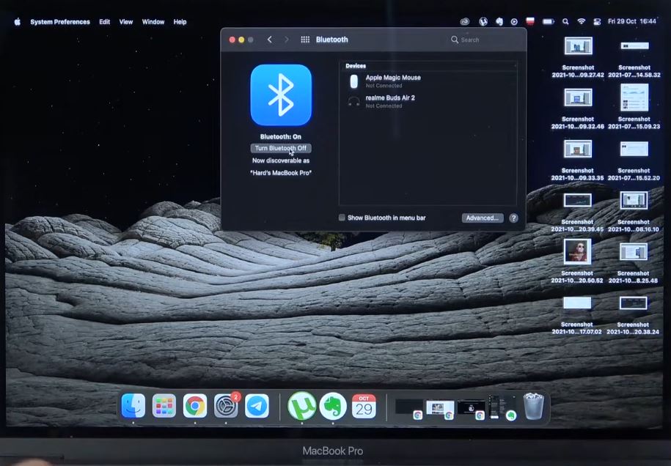
Task: Click the Devices list header
Action: (x=356, y=66)
